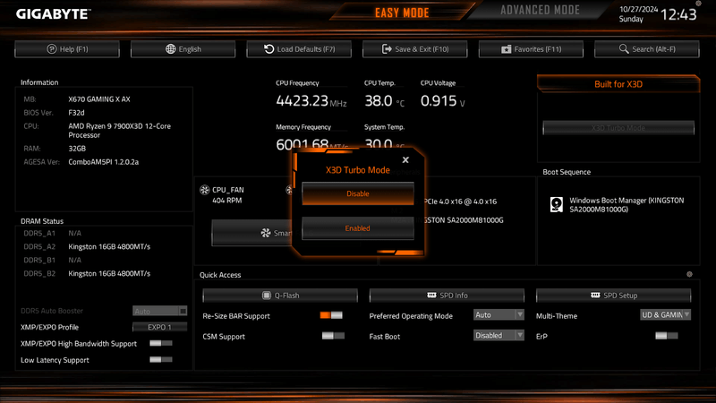Click the CPU Frequency 4423.23 value

(311, 101)
